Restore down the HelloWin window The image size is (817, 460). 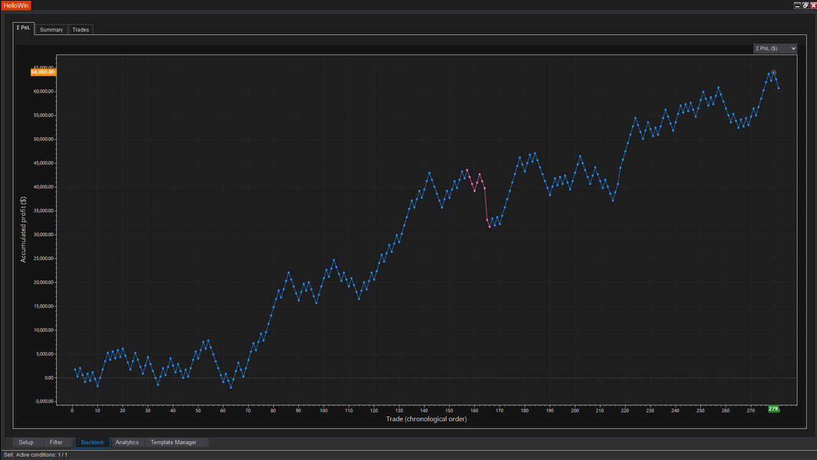[805, 5]
